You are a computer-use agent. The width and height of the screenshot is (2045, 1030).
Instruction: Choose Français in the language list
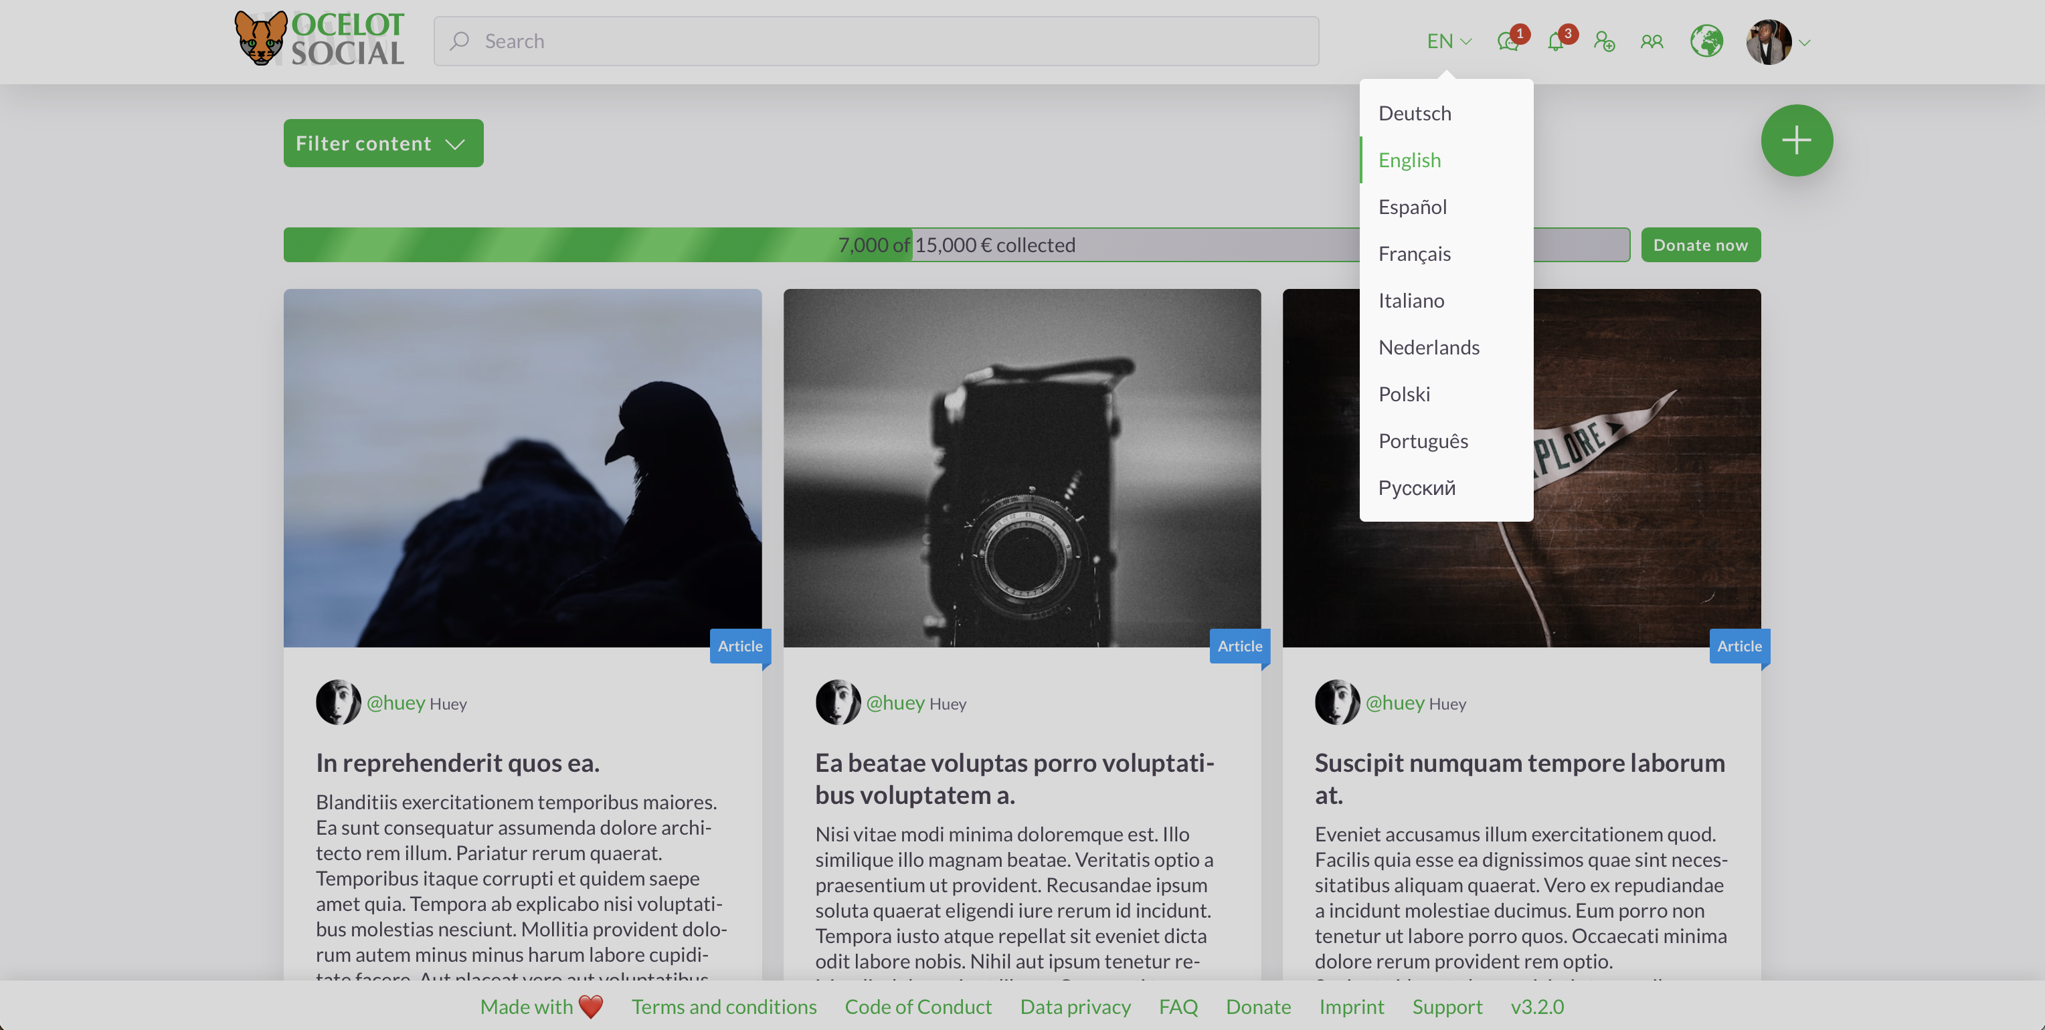click(1414, 254)
